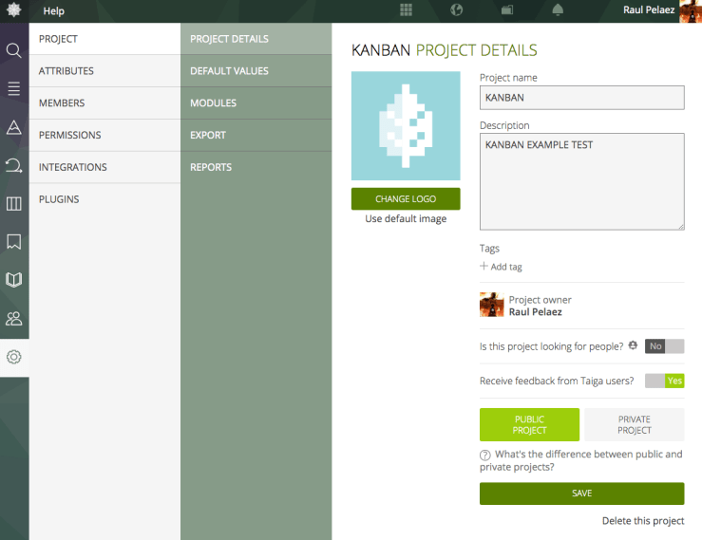Open the Kanban board columns icon
This screenshot has height=540, width=702.
coord(14,203)
